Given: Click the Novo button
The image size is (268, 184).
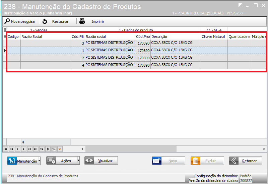Looking at the screenshot, I should [169, 161].
